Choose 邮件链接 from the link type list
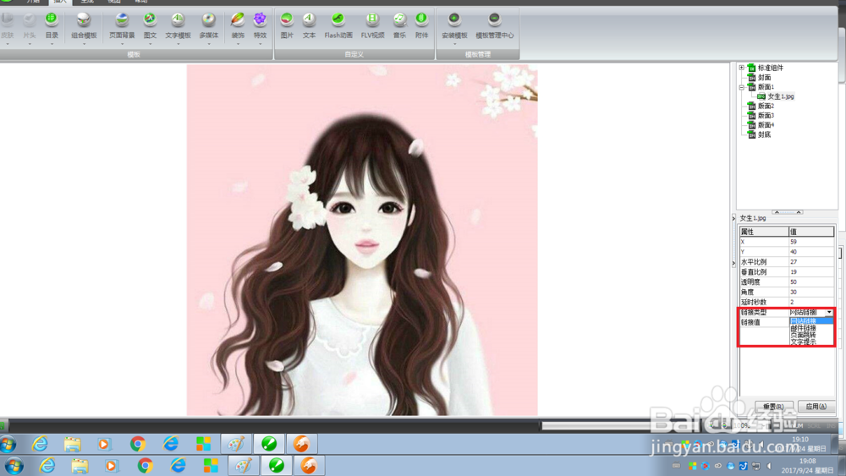This screenshot has height=476, width=846. tap(811, 328)
